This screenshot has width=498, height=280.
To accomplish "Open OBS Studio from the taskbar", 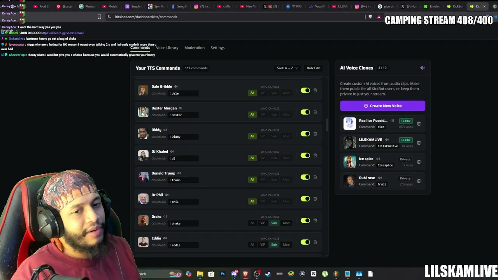I will 257,274.
